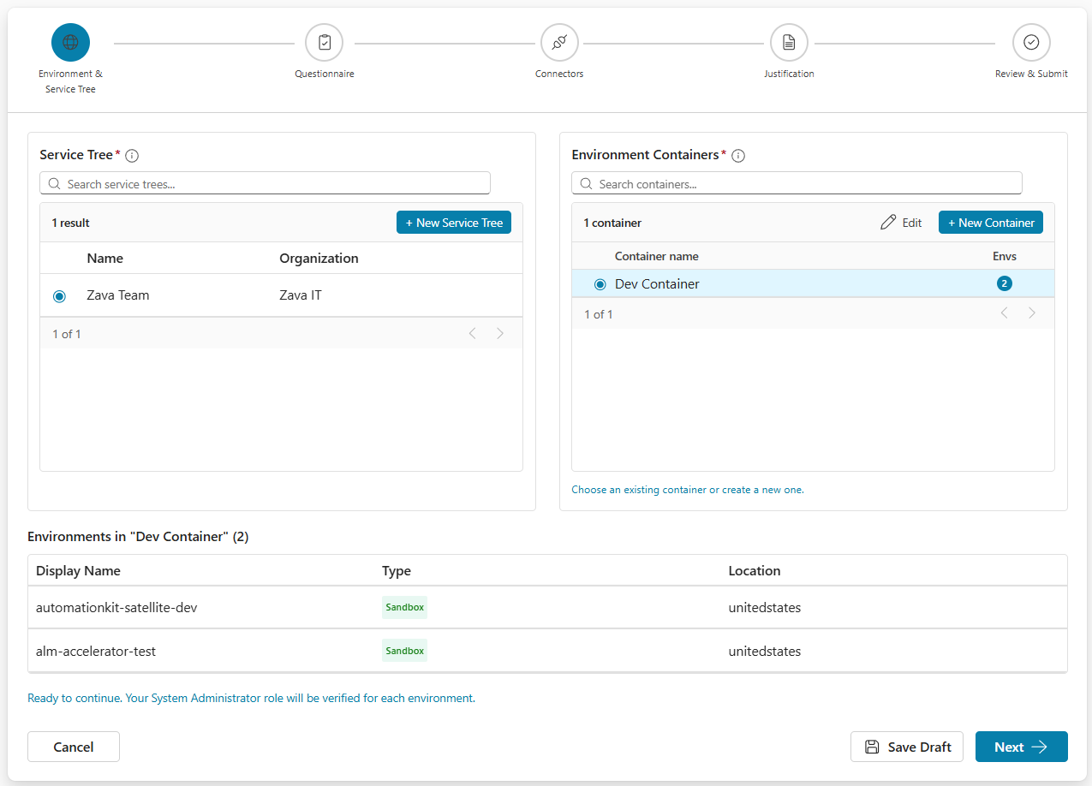Go to the Connectors step plug icon

pyautogui.click(x=559, y=42)
